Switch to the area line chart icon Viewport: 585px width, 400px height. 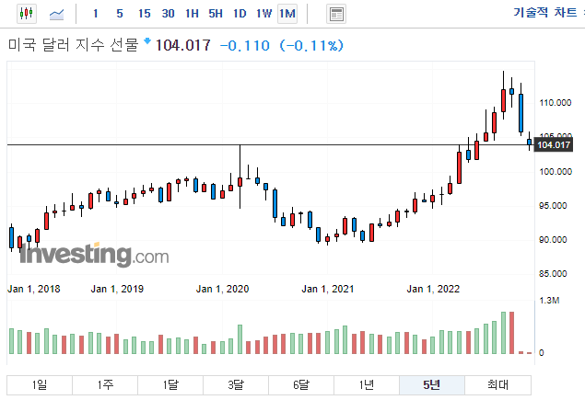tap(57, 14)
